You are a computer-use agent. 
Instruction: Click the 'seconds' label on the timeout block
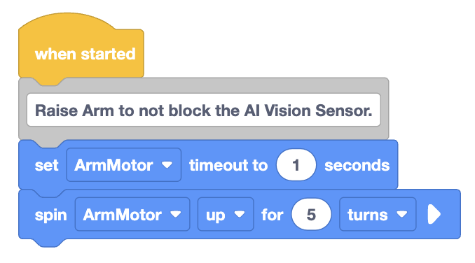click(357, 165)
